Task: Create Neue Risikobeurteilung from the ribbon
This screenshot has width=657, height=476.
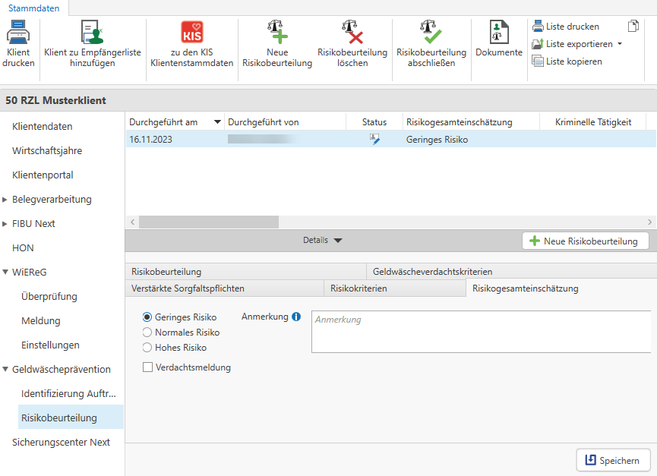Action: pos(277,33)
